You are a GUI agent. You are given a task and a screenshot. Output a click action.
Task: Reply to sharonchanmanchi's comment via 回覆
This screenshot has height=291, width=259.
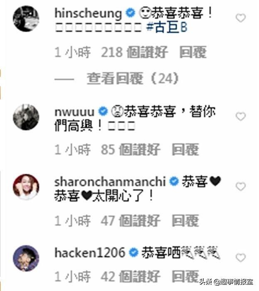click(185, 221)
